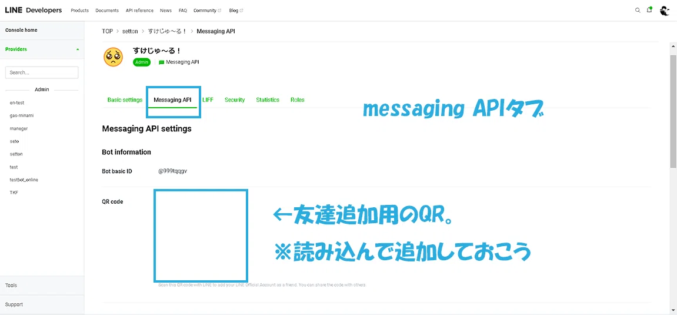This screenshot has height=315, width=677.
Task: Click すけじゅ〜る！ in the breadcrumb
Action: pos(167,31)
